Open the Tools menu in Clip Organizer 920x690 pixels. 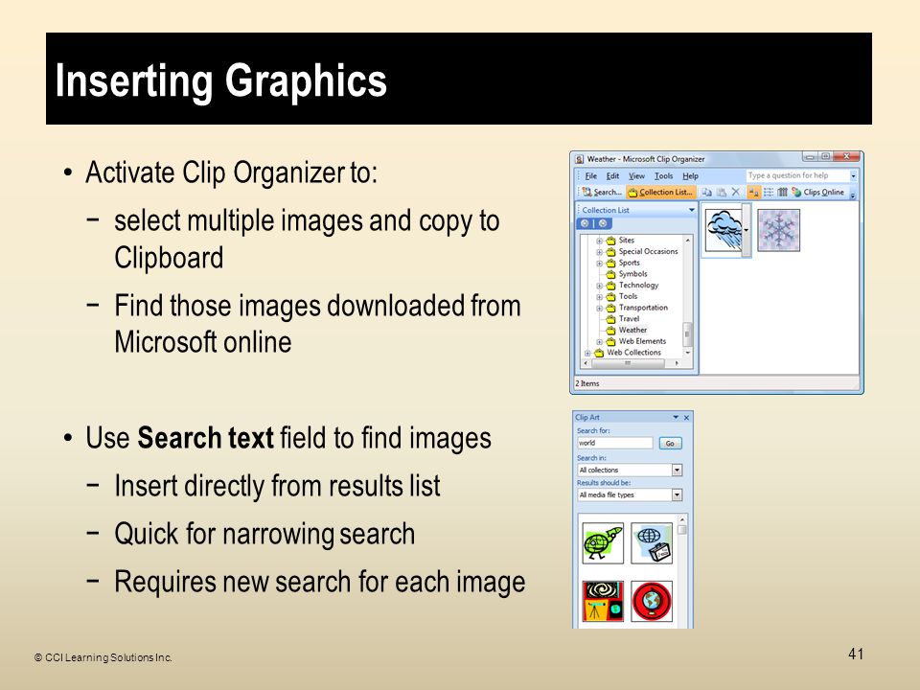click(x=663, y=176)
